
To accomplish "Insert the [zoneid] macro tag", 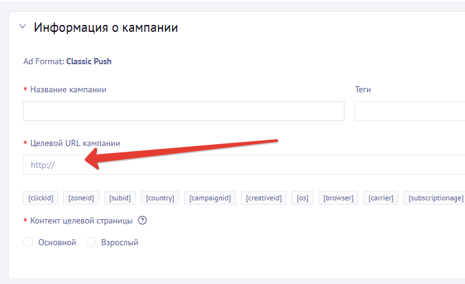I will (81, 198).
